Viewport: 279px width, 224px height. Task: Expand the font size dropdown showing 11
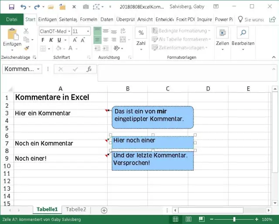click(x=88, y=31)
